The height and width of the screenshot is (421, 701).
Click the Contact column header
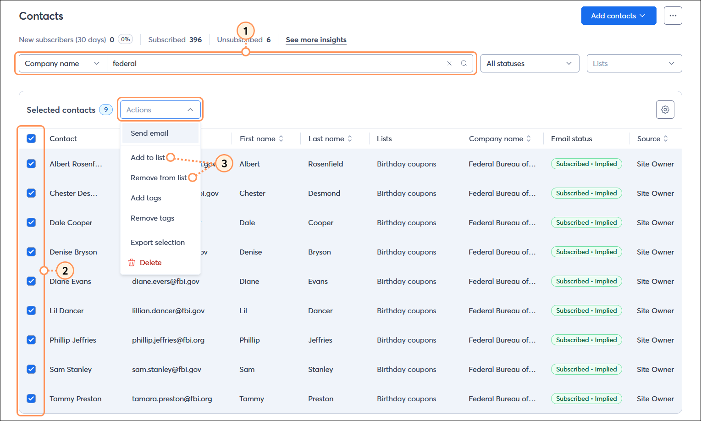63,138
